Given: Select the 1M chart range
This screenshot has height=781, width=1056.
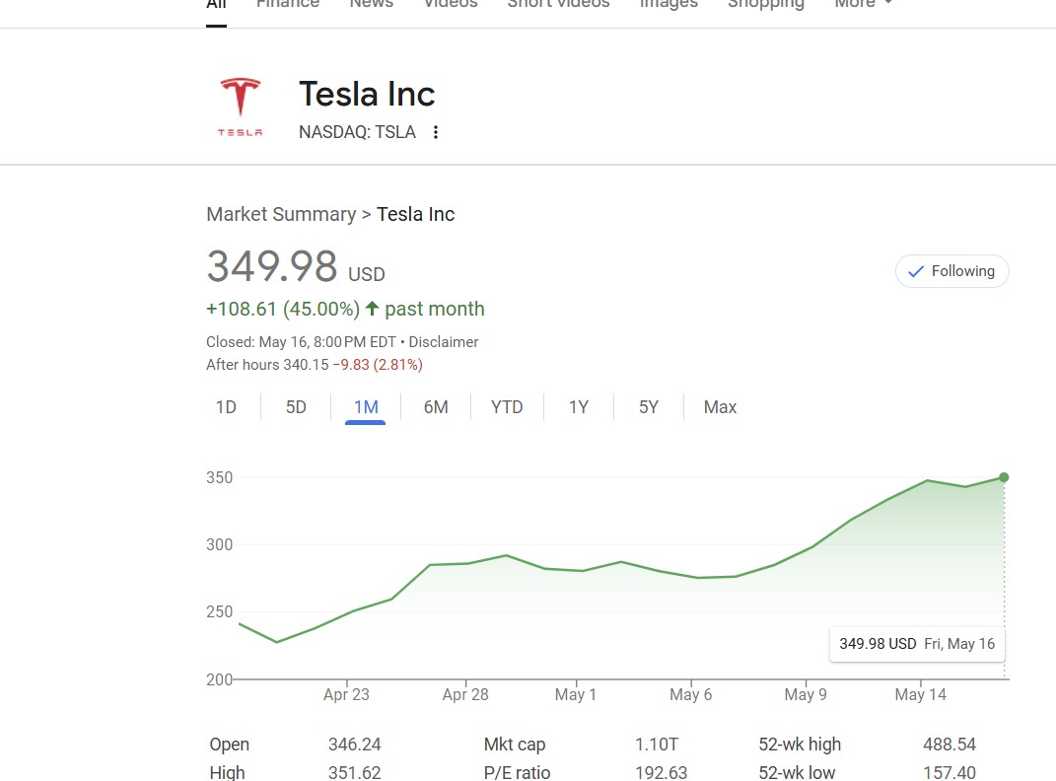Looking at the screenshot, I should coord(366,407).
